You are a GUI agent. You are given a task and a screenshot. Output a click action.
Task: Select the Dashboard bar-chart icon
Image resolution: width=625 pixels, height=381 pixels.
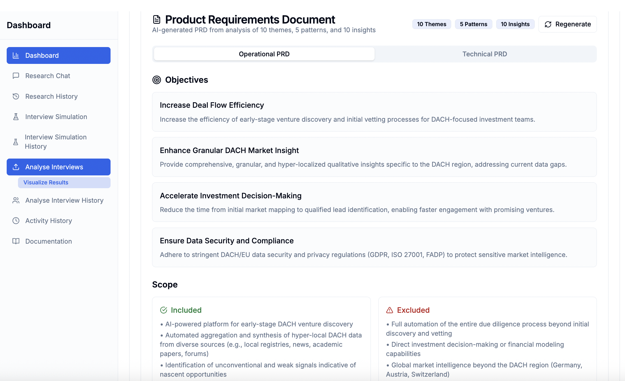tap(16, 55)
